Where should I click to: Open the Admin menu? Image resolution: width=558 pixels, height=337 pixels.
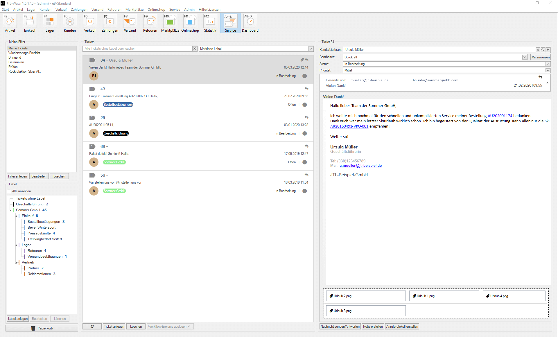(189, 9)
